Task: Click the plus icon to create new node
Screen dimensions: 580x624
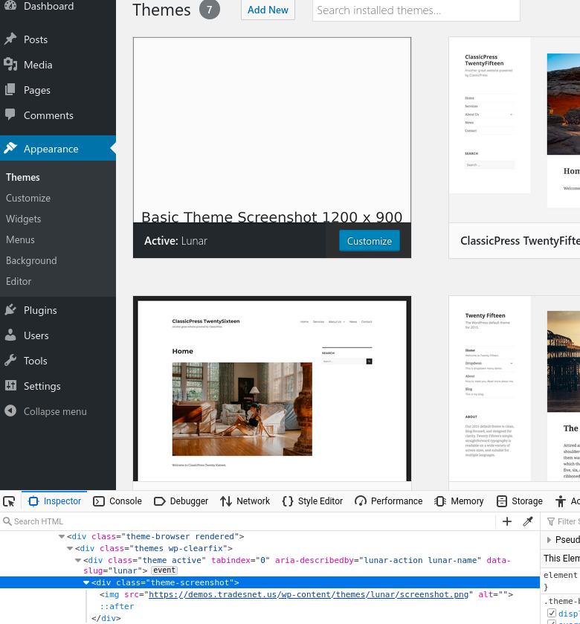Action: 507,521
